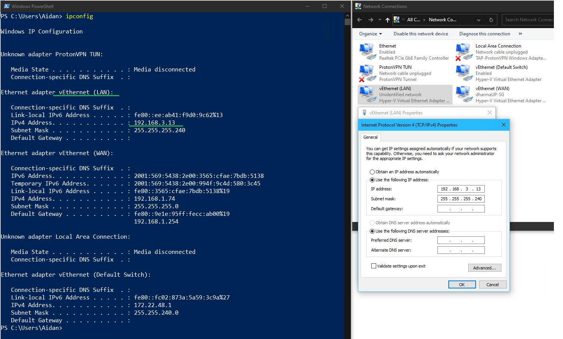This screenshot has width=563, height=339.
Task: Click the vEthernet (LAN) Properties dialog icon
Action: pyautogui.click(x=364, y=112)
